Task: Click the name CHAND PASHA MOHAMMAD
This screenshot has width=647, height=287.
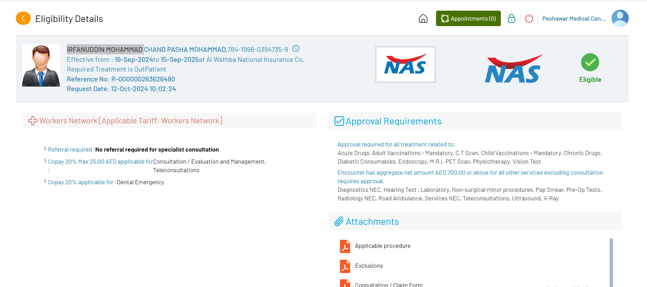Action: pos(185,49)
